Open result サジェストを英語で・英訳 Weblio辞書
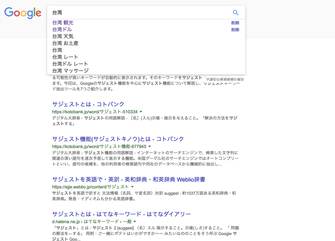Image resolution: width=335 pixels, height=241 pixels. [129, 179]
